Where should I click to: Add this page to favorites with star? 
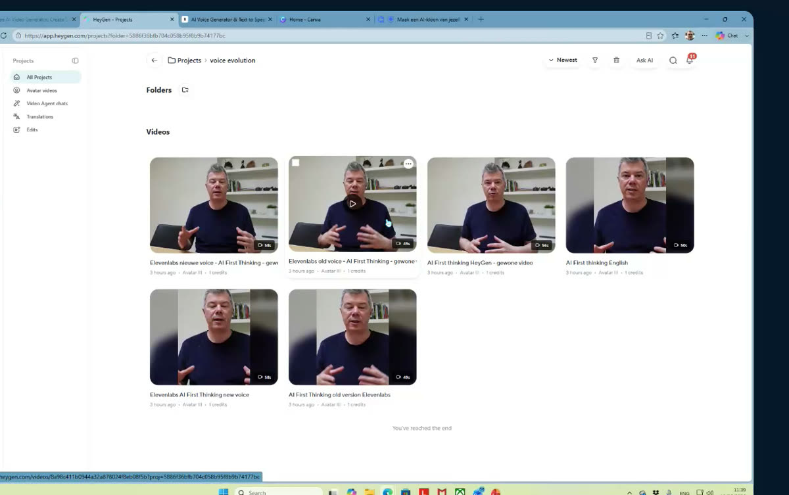click(x=660, y=35)
